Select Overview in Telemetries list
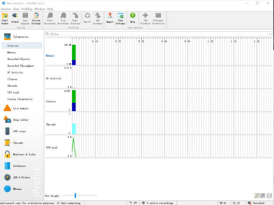Viewport: 274px width, 205px height. 22,46
